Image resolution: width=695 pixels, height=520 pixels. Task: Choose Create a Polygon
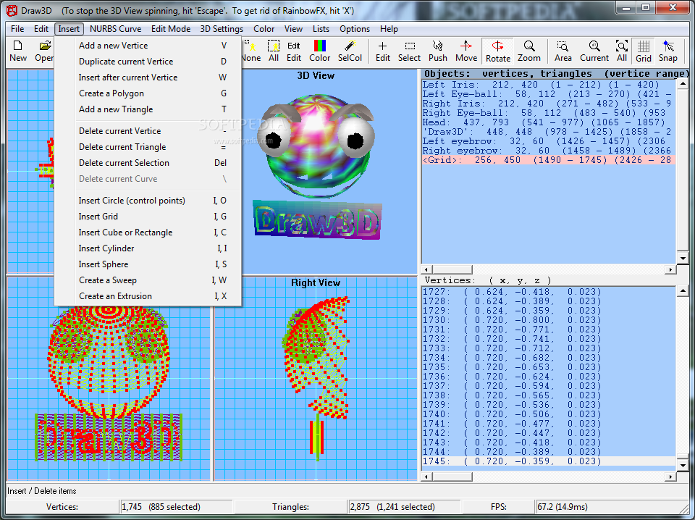click(x=148, y=93)
